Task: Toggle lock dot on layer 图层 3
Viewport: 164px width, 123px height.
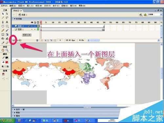Action: (35, 26)
